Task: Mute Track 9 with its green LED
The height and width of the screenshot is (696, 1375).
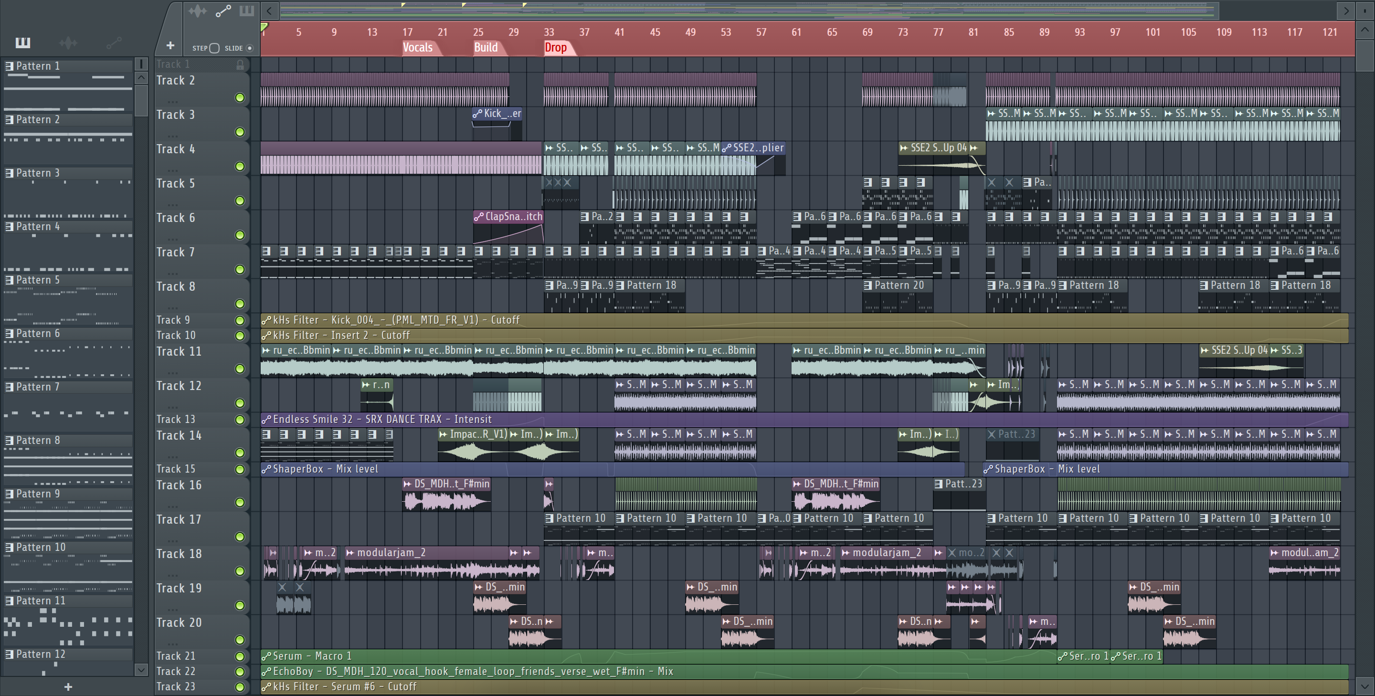Action: [x=240, y=320]
